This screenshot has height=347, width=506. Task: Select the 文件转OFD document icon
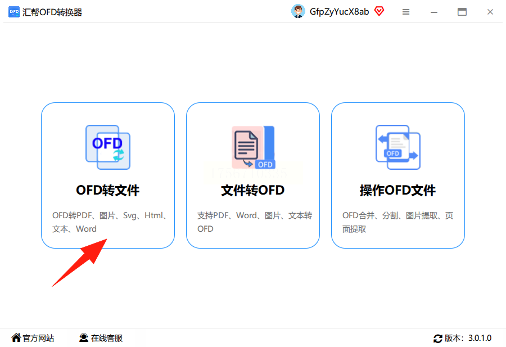coord(254,147)
